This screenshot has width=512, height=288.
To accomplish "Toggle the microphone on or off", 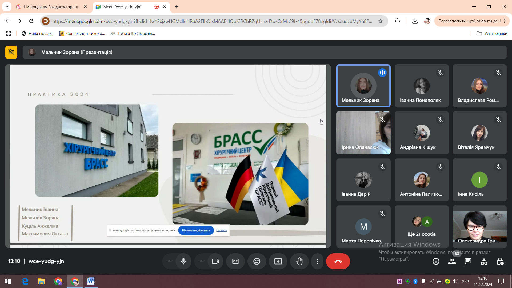I will [183, 261].
